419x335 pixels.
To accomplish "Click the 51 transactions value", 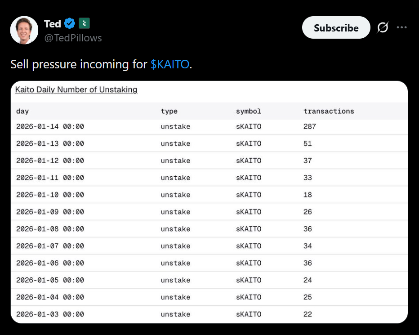I will (x=308, y=144).
